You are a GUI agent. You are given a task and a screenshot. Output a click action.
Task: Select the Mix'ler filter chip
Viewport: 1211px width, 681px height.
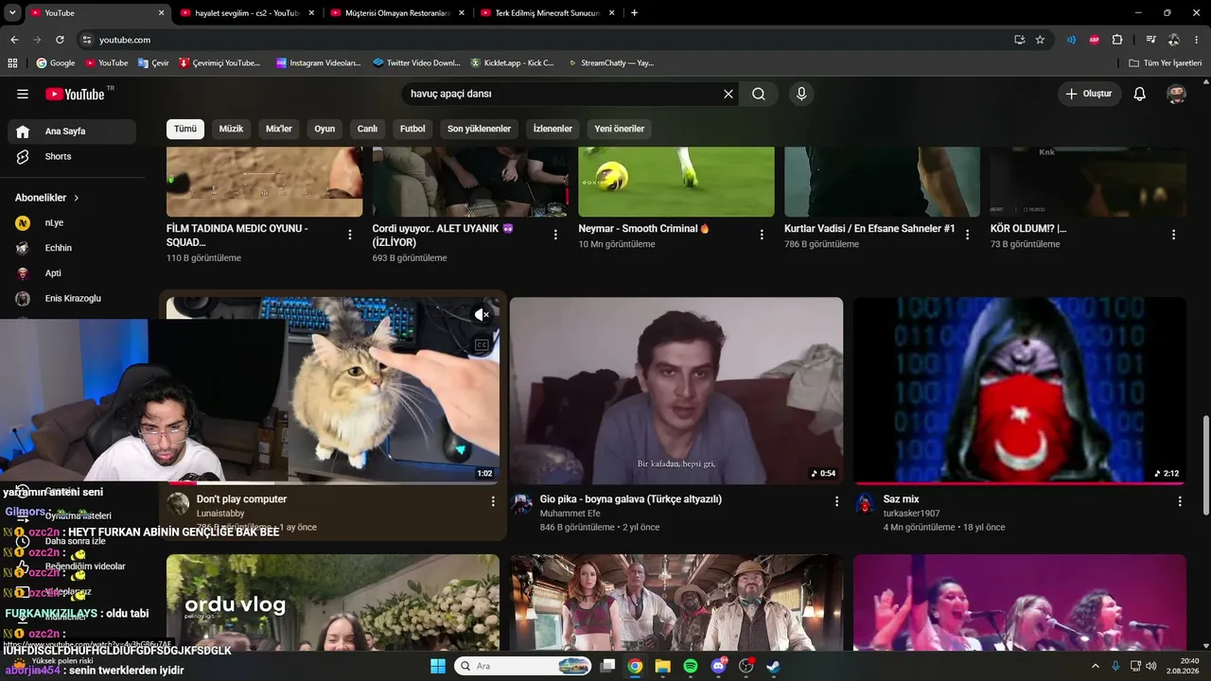[x=279, y=129]
